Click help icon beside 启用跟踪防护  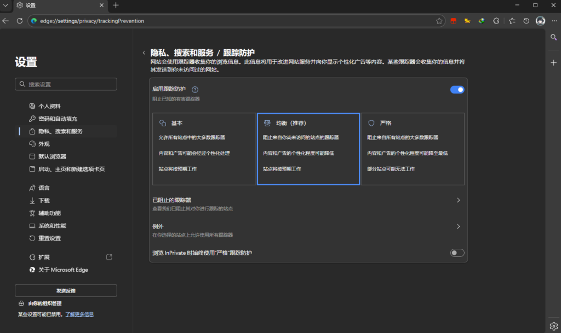click(x=195, y=89)
